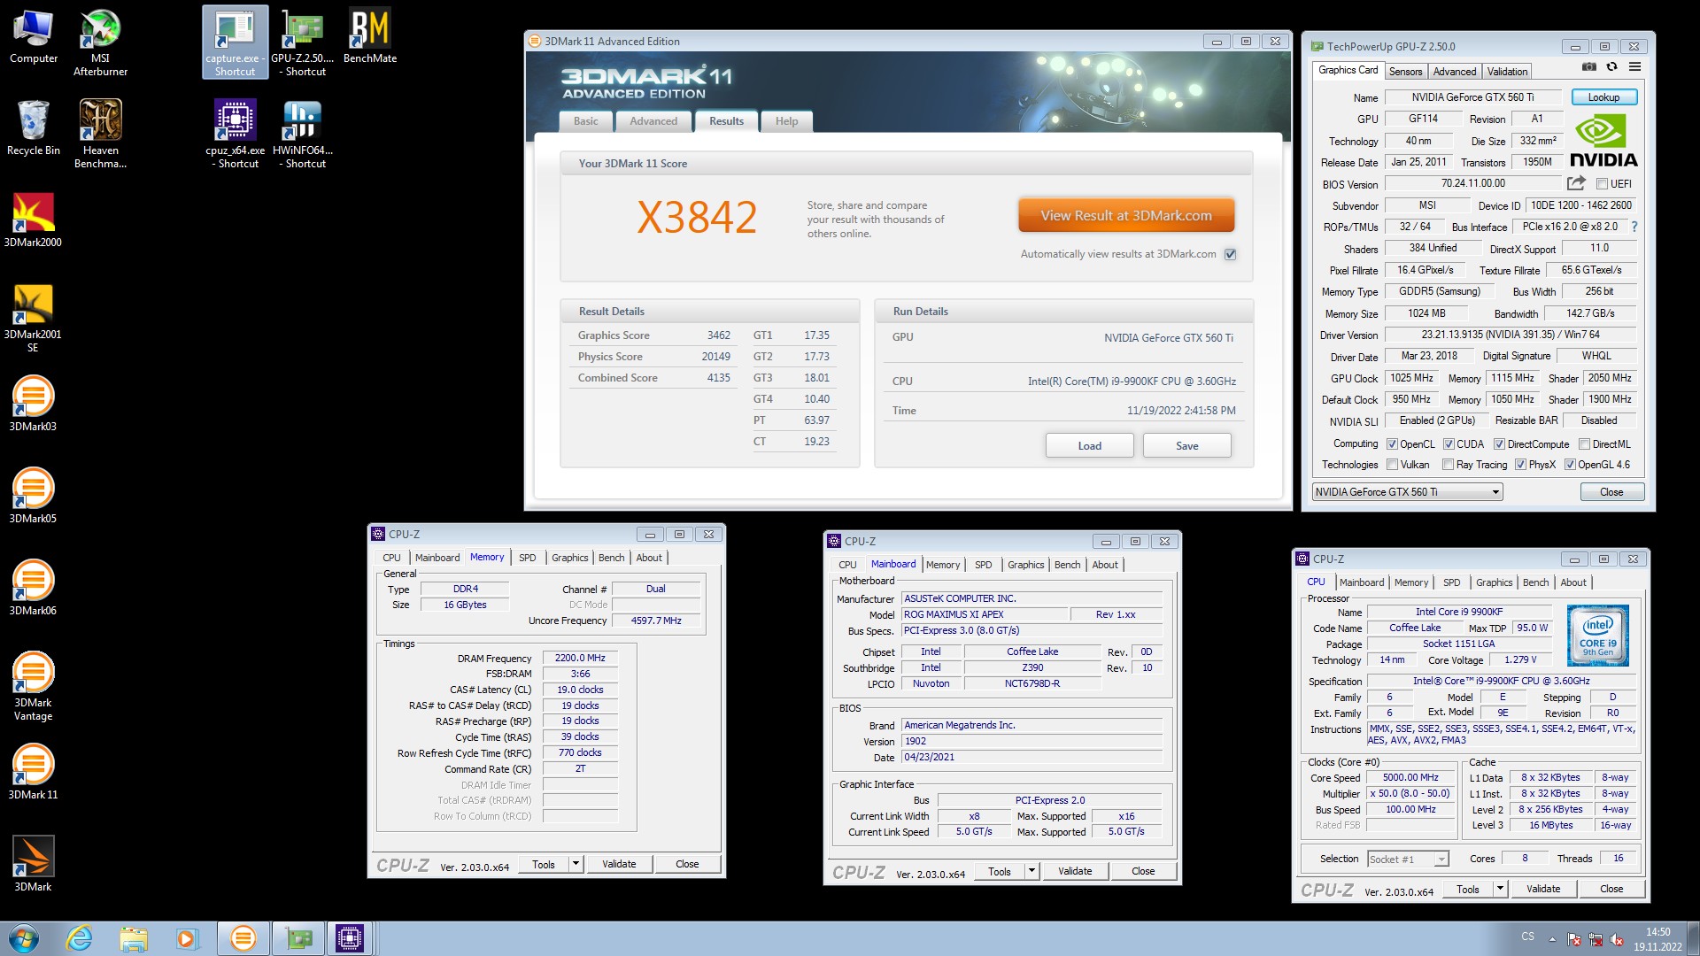Click Save button in 3DMark 11 Run Details
The height and width of the screenshot is (956, 1700).
pyautogui.click(x=1187, y=445)
